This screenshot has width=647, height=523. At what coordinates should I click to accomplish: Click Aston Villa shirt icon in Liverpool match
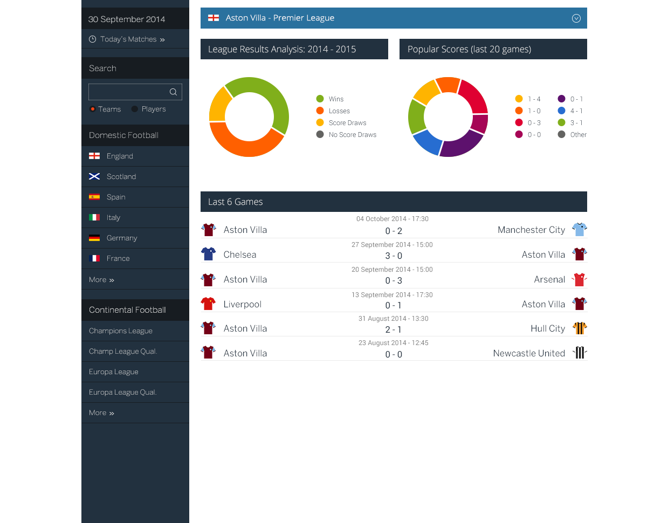(x=580, y=304)
